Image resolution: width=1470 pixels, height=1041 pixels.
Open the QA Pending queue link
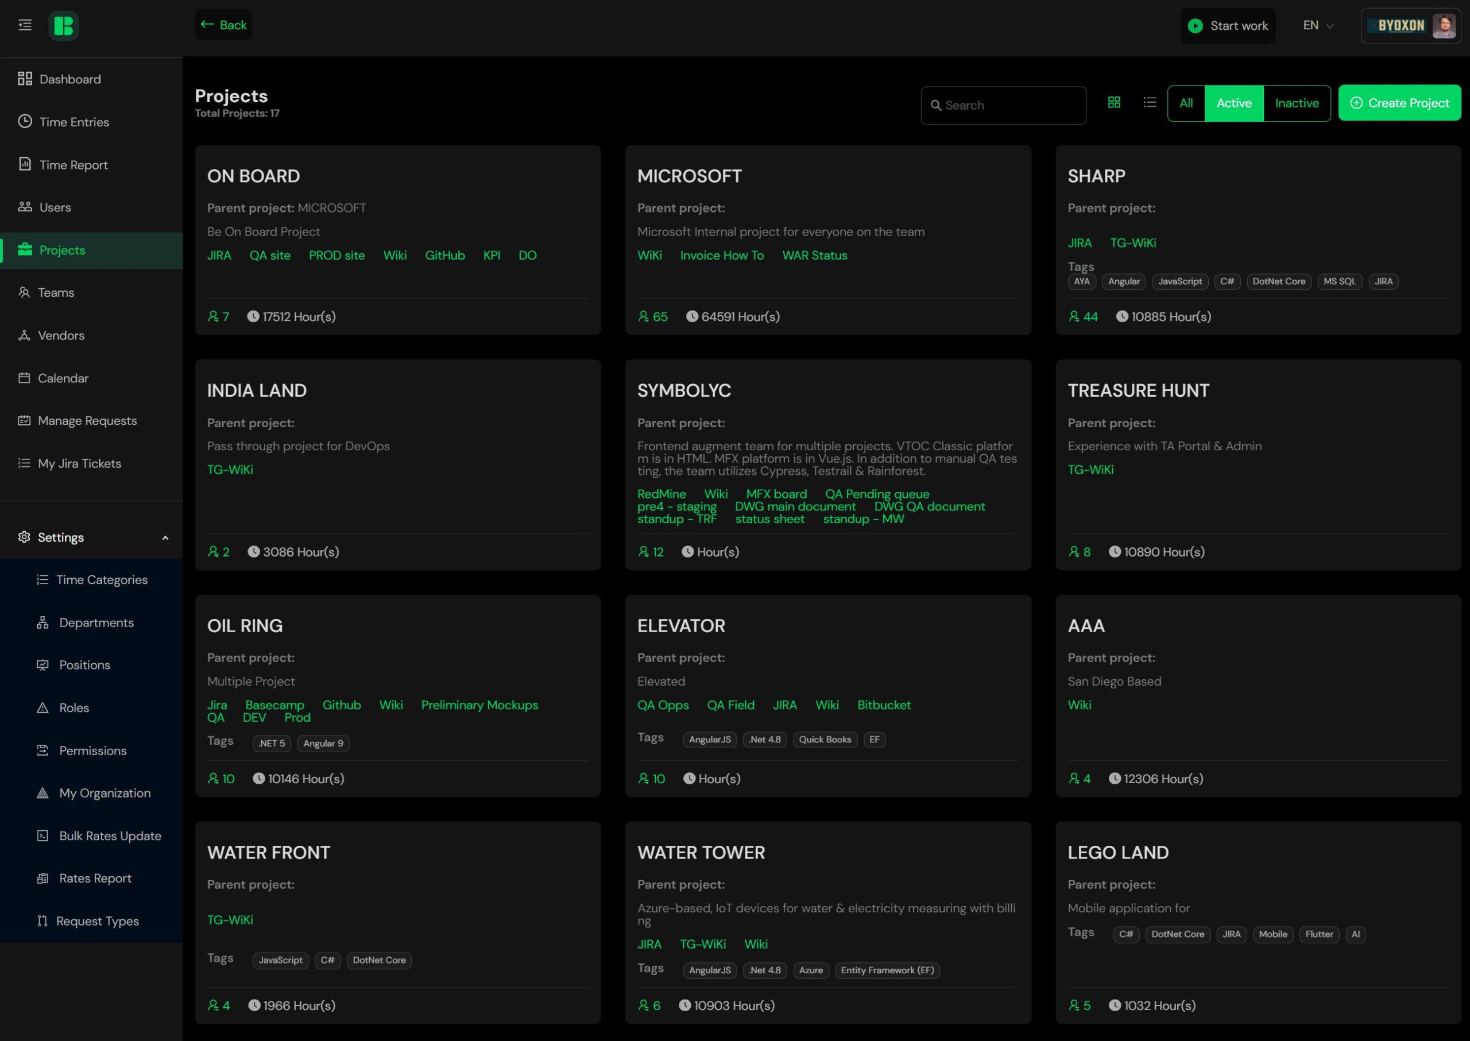pyautogui.click(x=877, y=494)
